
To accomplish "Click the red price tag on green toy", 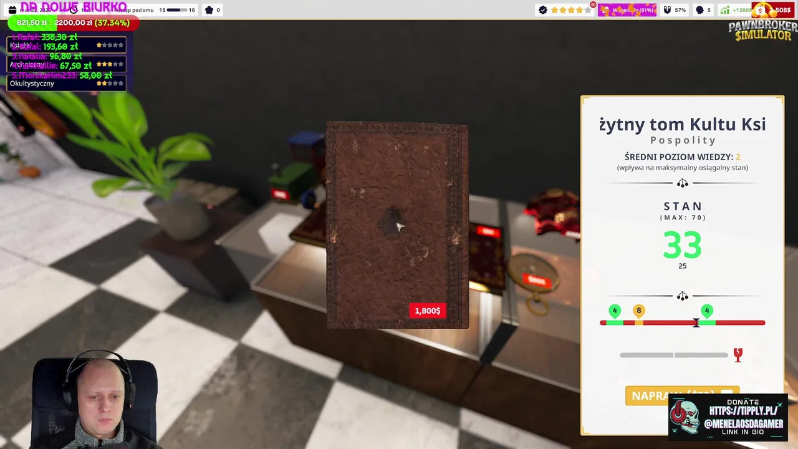I will pyautogui.click(x=280, y=195).
